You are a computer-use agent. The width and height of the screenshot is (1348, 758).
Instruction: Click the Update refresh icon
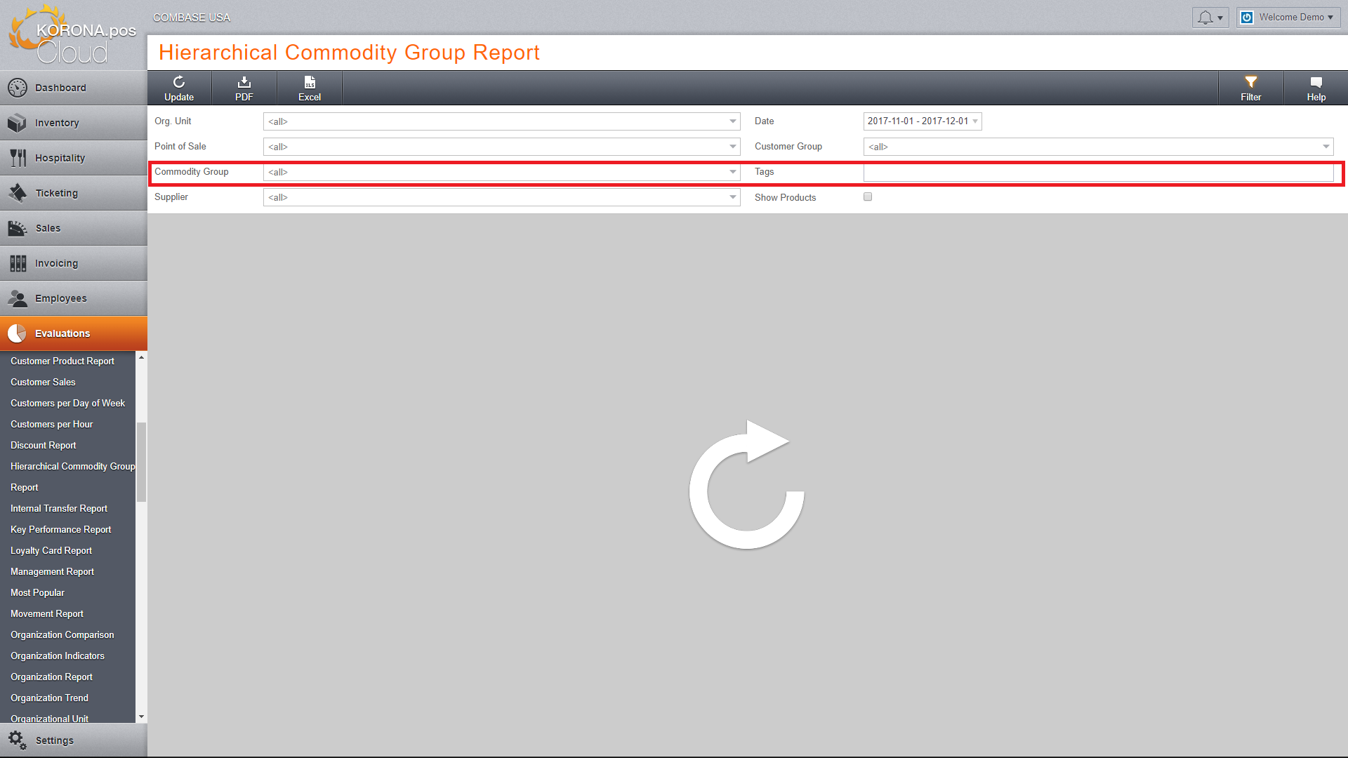tap(179, 82)
